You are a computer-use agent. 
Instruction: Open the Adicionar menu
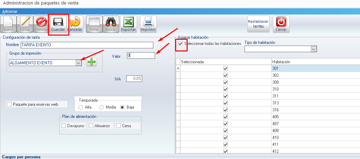click(x=10, y=11)
